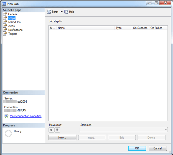
Task: Click the Script toolbar button label
Action: click(x=55, y=12)
